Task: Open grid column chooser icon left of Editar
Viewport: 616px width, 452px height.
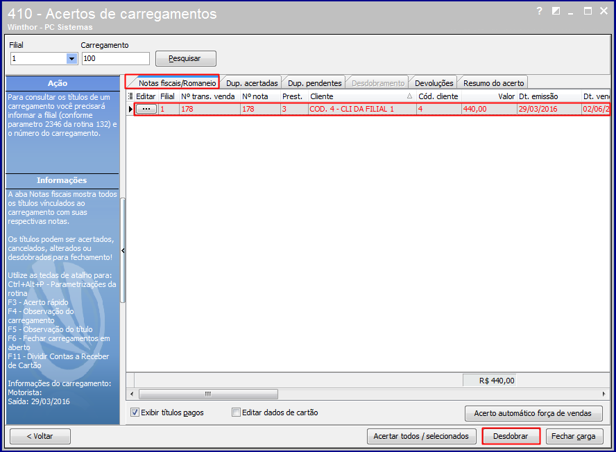Action: pos(130,96)
